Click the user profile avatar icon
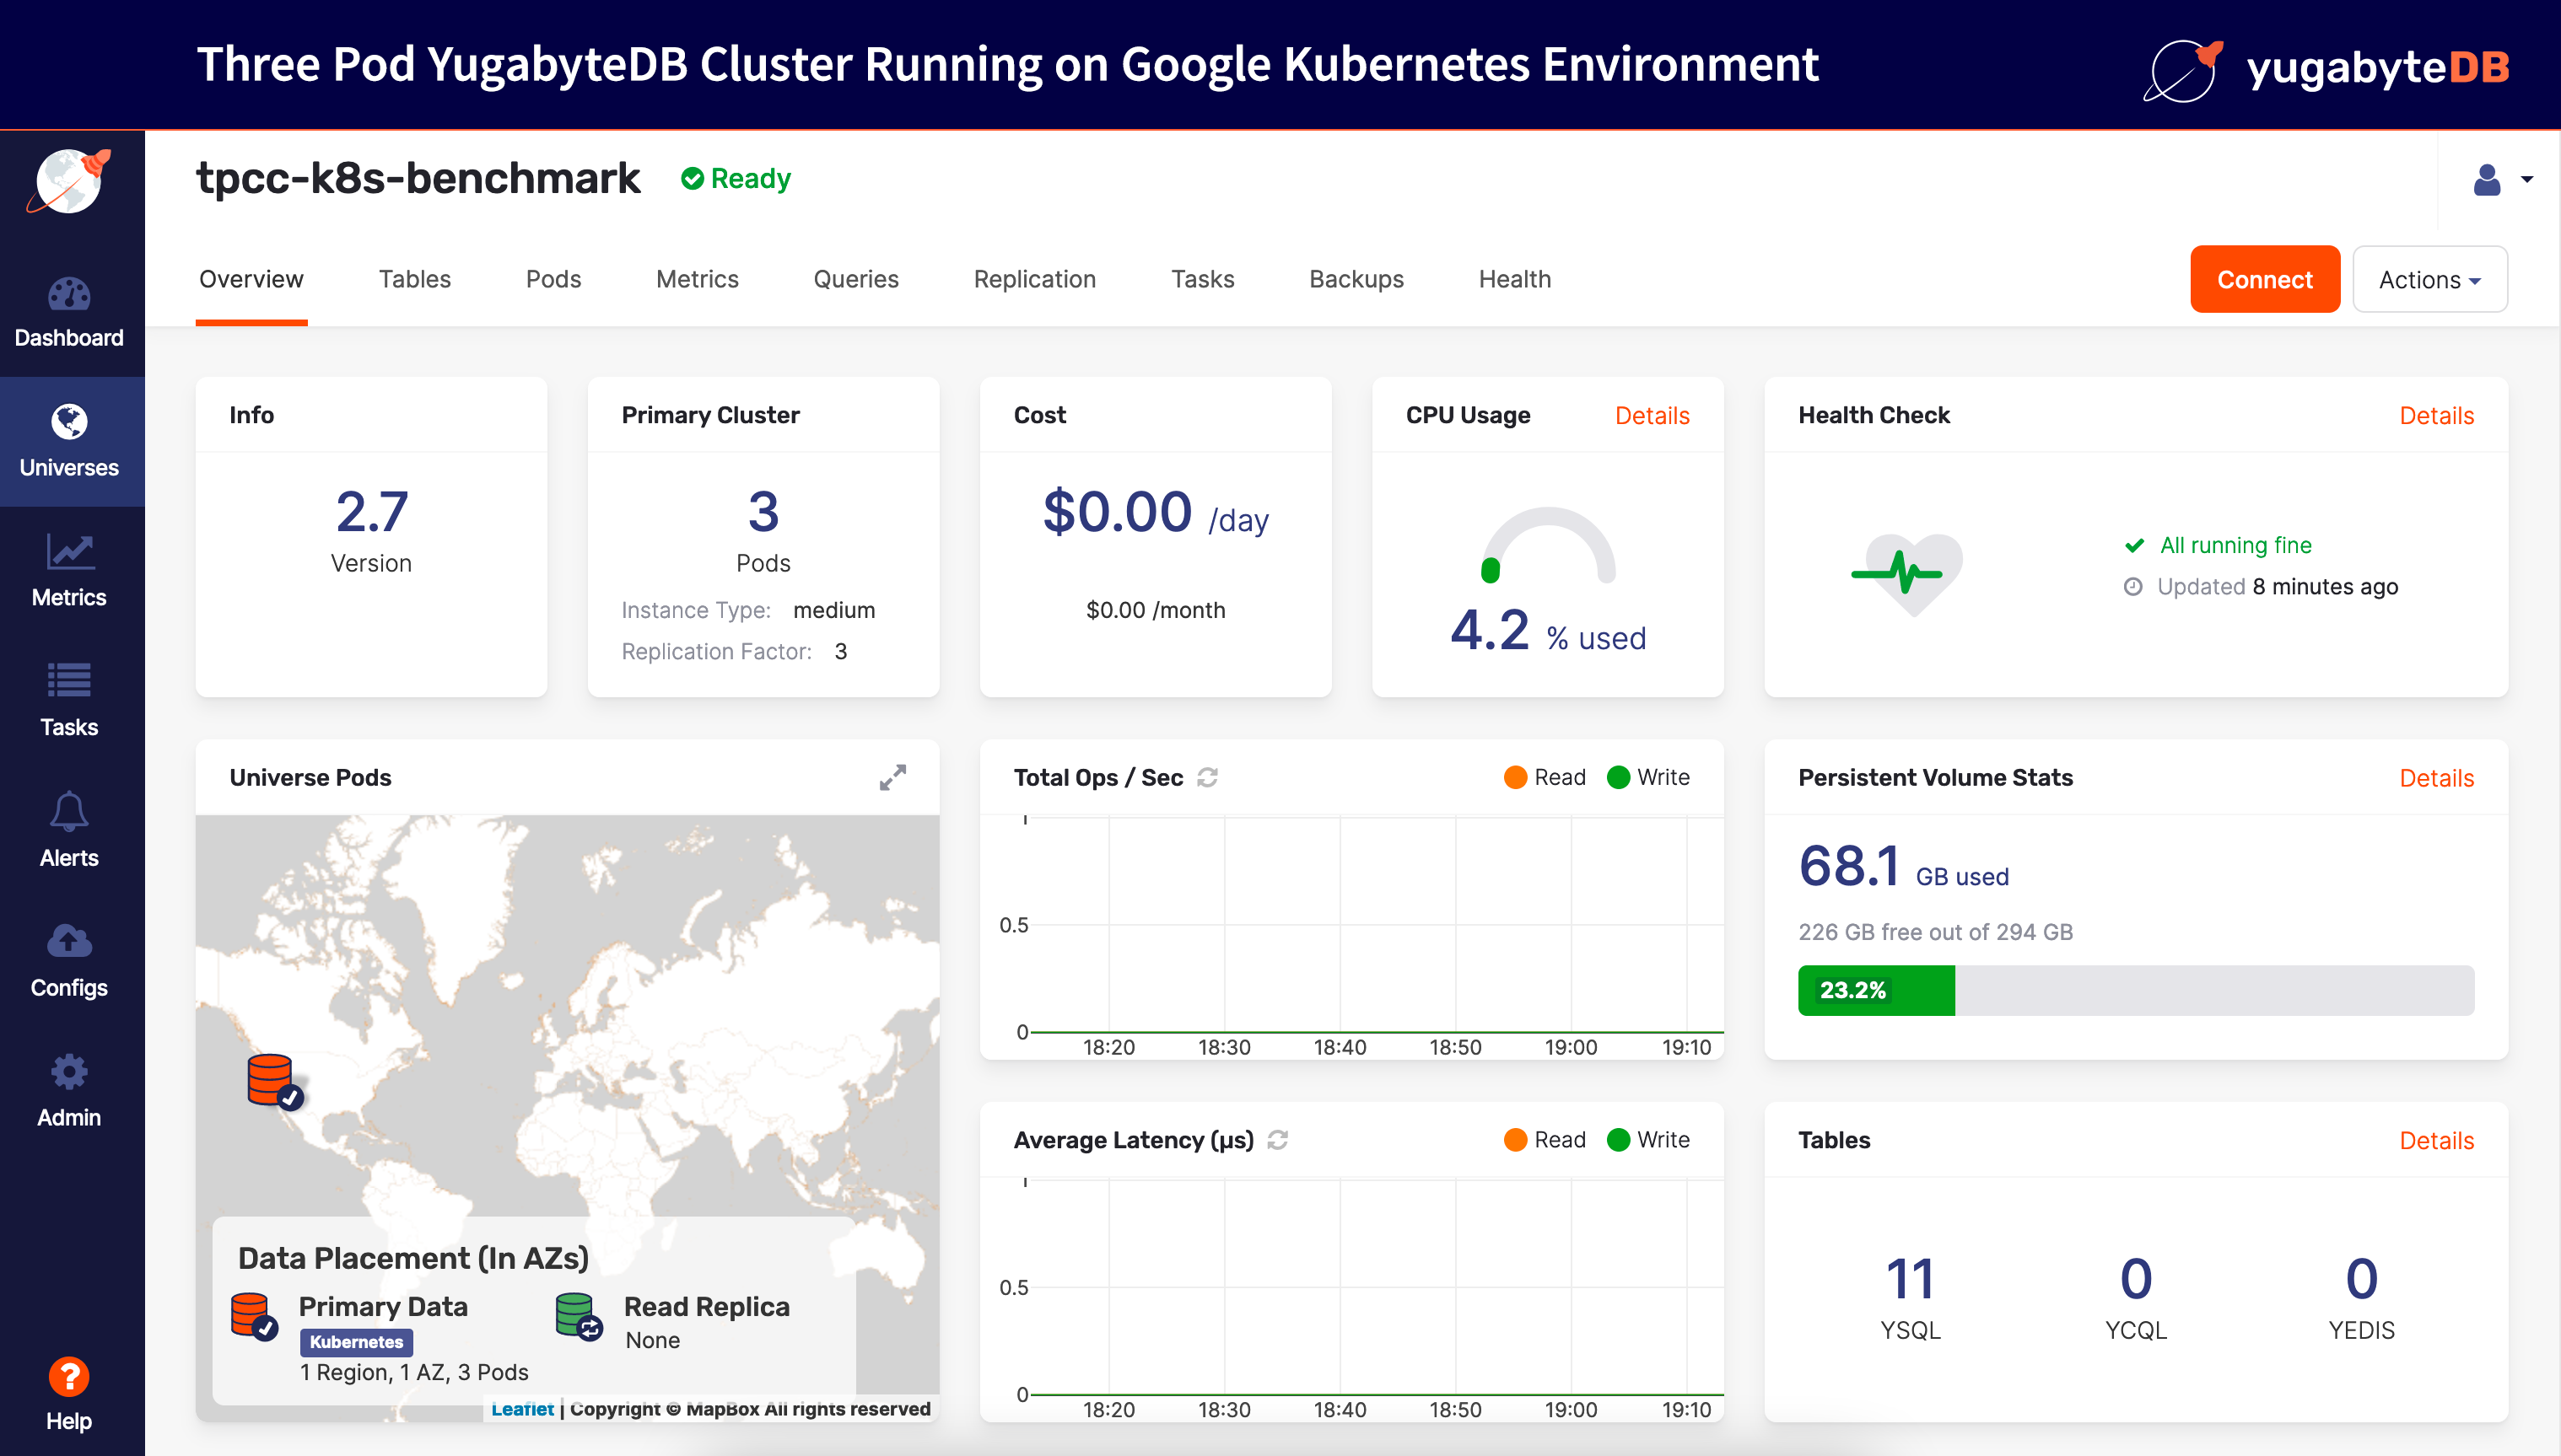This screenshot has width=2561, height=1456. click(2487, 180)
